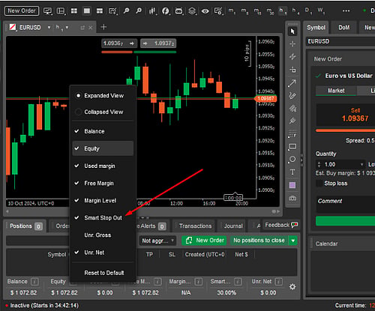Zoom out the chart

[x=139, y=10]
